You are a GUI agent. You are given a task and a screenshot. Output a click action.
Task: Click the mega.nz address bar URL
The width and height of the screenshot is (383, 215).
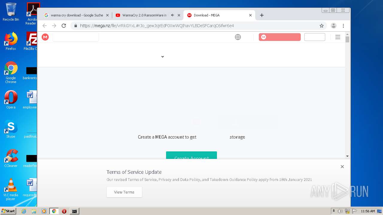pos(157,26)
